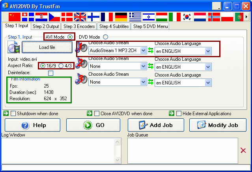Click Log Window scrollbar up arrow
The image size is (252, 172).
[x=117, y=142]
